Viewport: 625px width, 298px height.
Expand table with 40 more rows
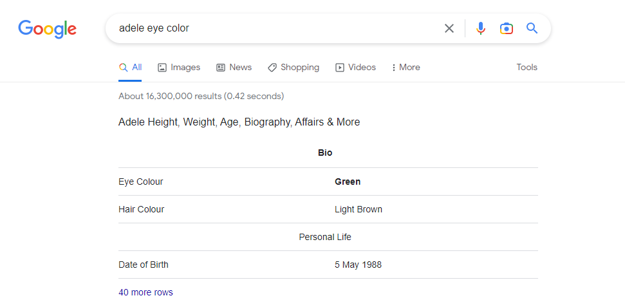[x=146, y=292]
